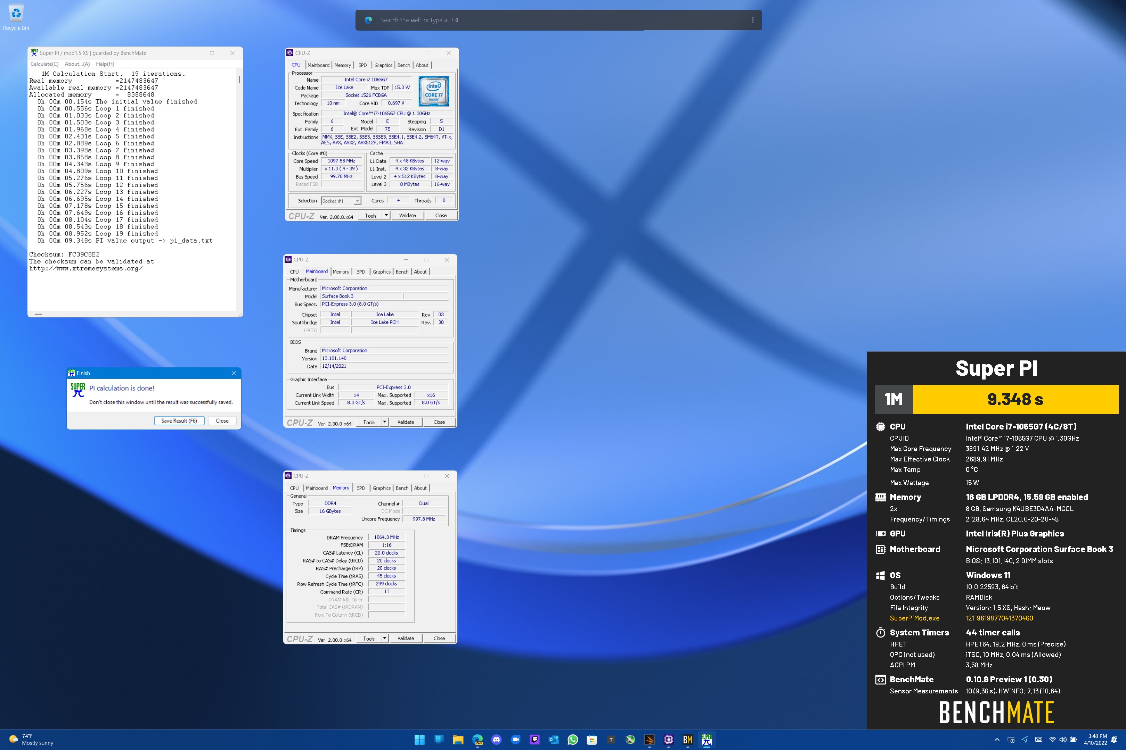Expand Tools dropdown arrow in Memory CPU-Z
The width and height of the screenshot is (1126, 750).
pyautogui.click(x=384, y=638)
